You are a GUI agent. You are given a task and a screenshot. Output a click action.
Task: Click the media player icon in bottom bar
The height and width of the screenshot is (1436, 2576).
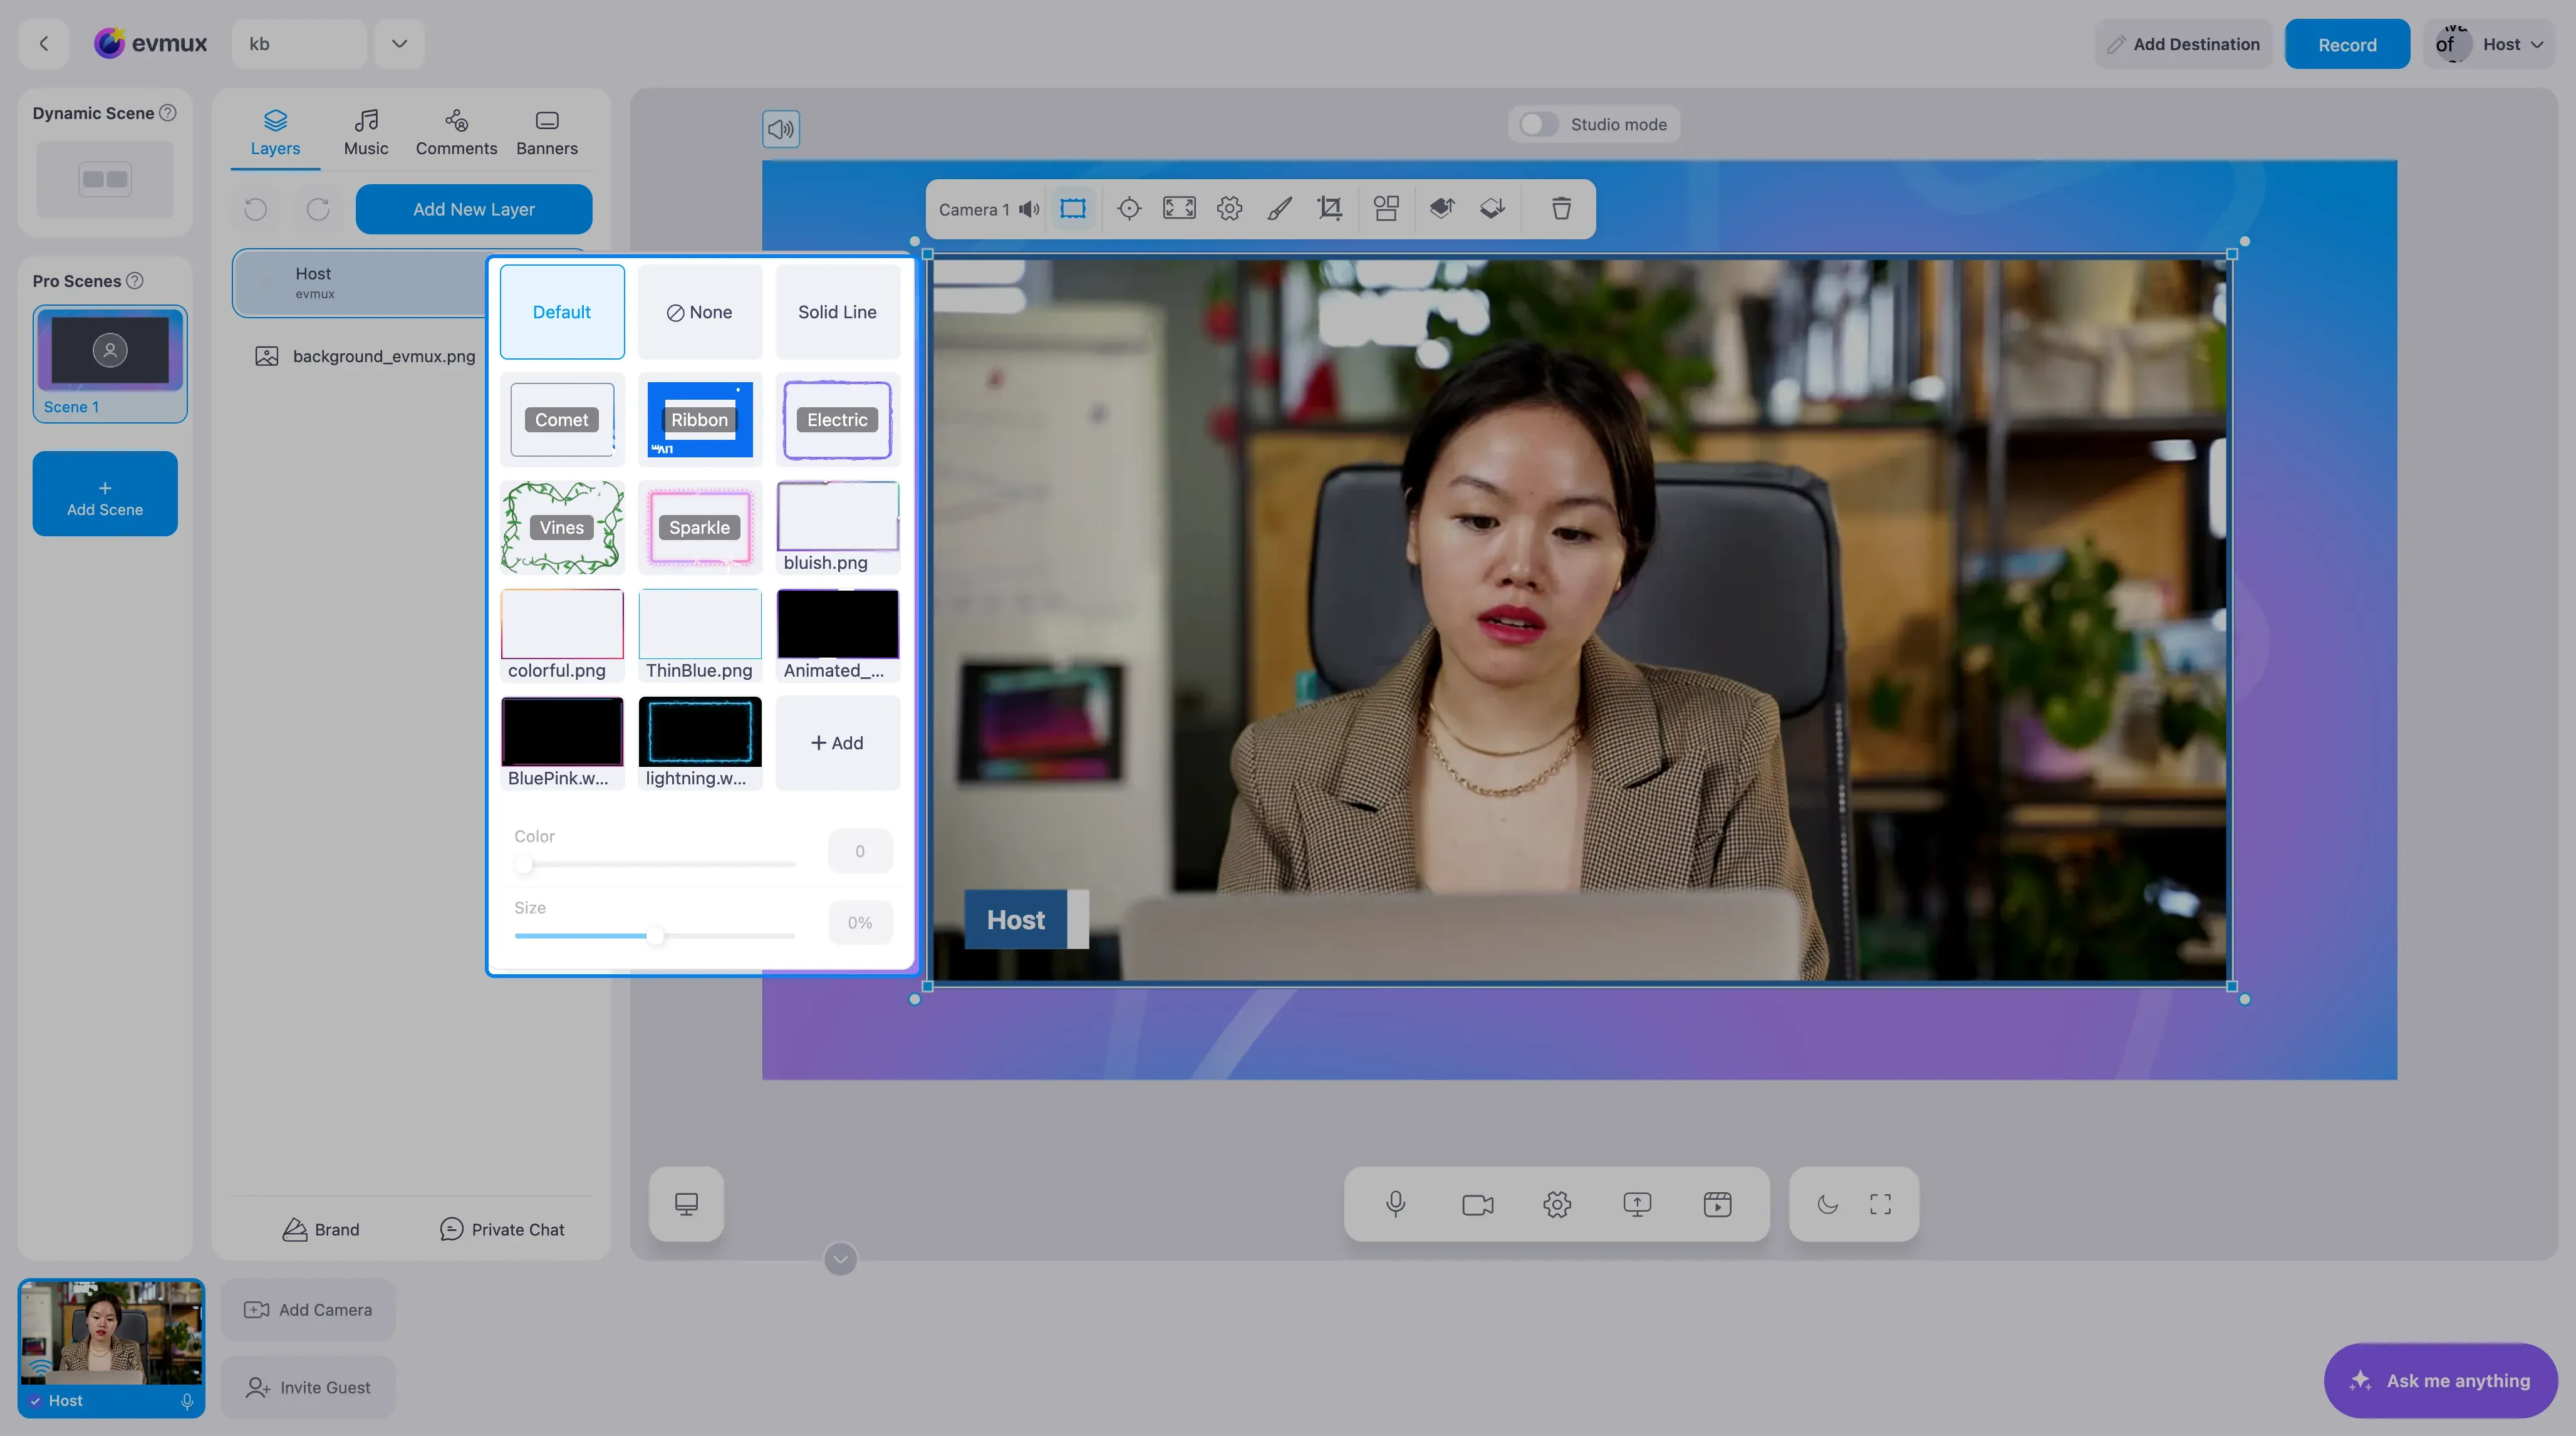pyautogui.click(x=1717, y=1204)
